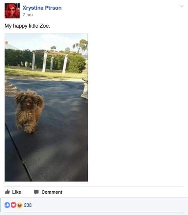Click the "My happy little Zoe." caption
This screenshot has height=215, width=188.
tap(27, 26)
